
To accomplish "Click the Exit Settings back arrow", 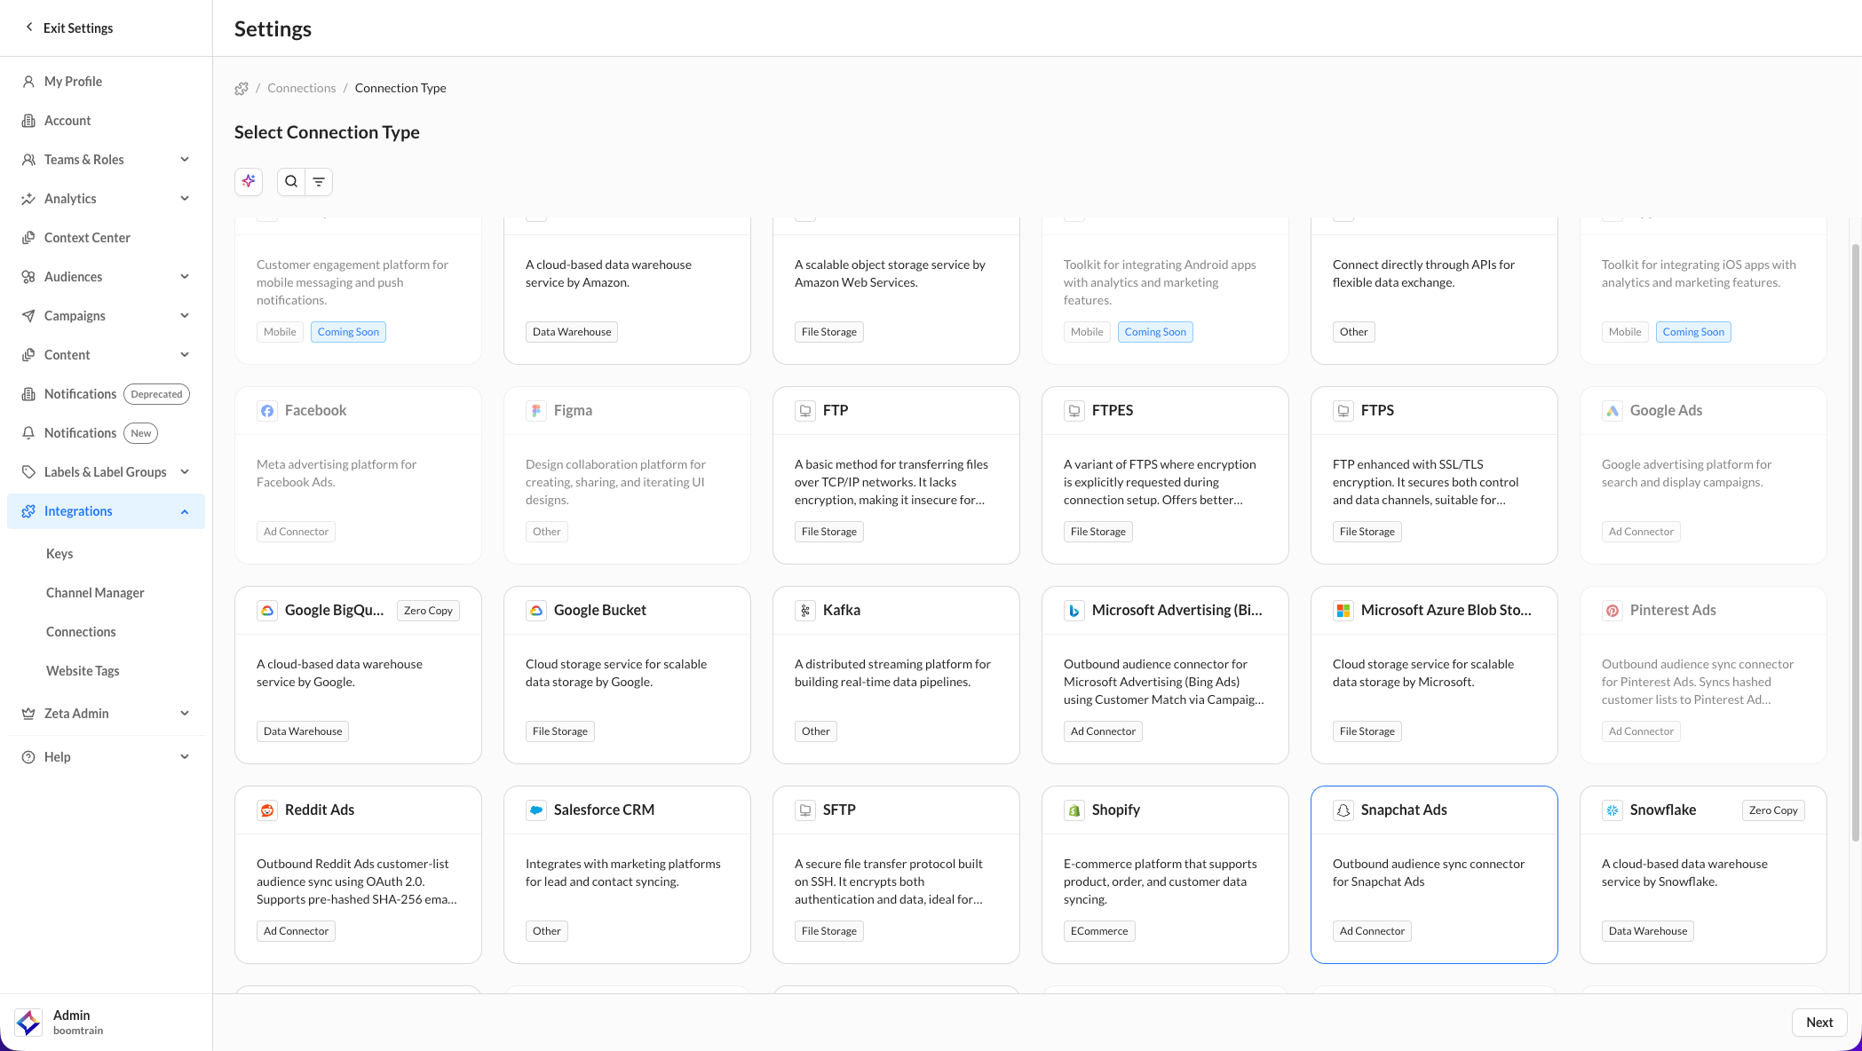I will pos(29,28).
